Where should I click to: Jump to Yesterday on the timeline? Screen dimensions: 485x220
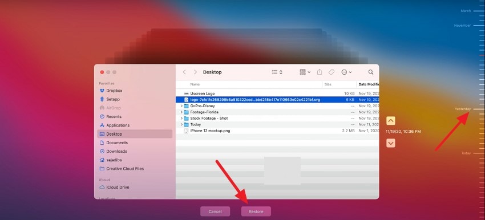(463, 109)
